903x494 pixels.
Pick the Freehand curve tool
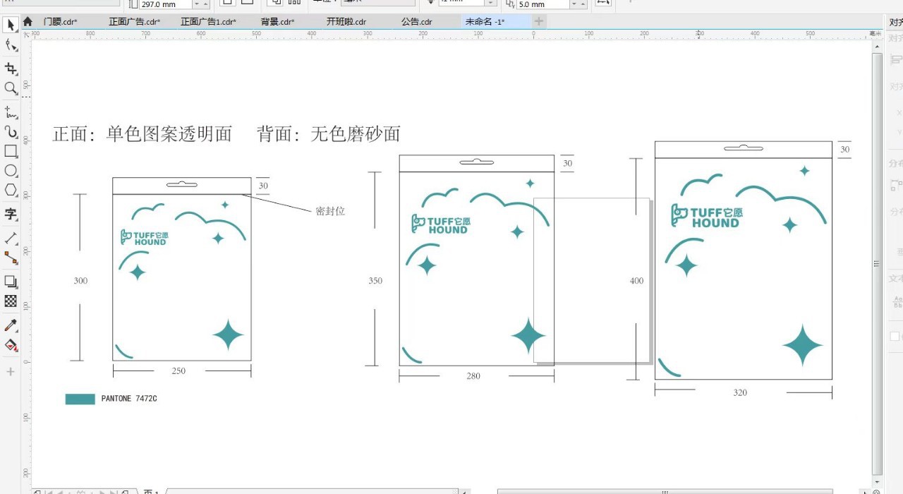pos(11,112)
